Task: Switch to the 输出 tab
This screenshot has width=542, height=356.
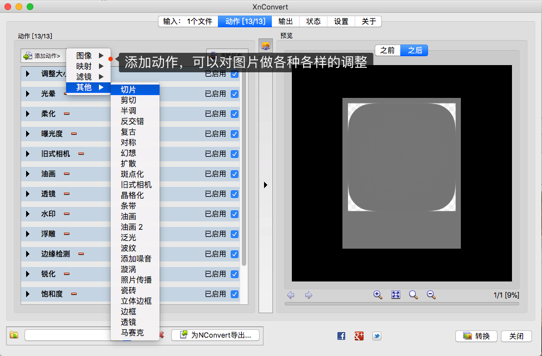Action: click(x=286, y=22)
